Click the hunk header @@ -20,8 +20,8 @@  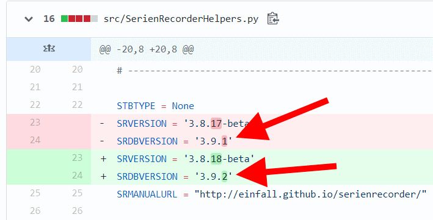147,49
